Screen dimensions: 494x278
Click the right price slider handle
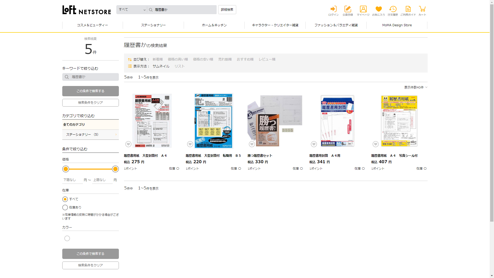[115, 169]
